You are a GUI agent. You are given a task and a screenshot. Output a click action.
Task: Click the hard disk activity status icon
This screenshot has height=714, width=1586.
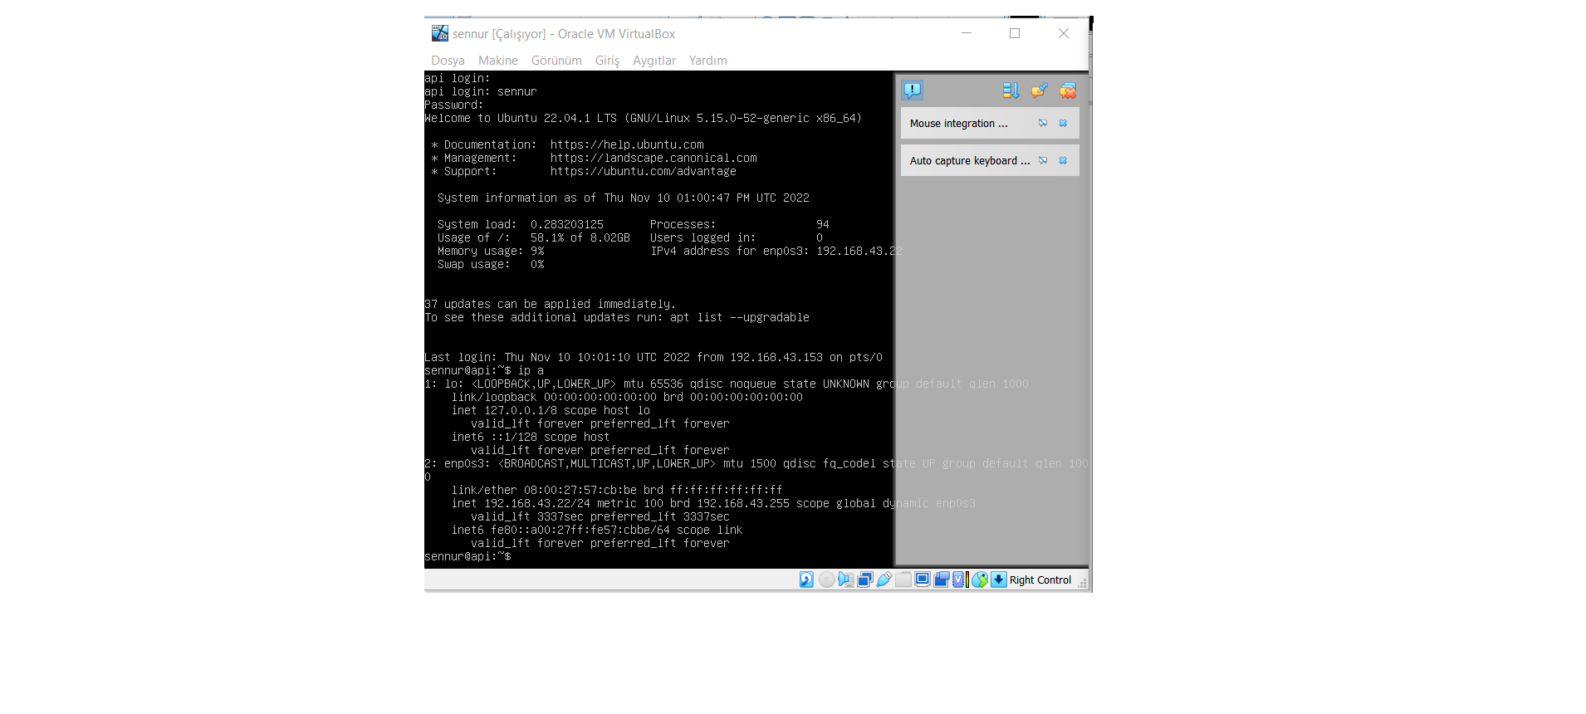[x=806, y=580]
